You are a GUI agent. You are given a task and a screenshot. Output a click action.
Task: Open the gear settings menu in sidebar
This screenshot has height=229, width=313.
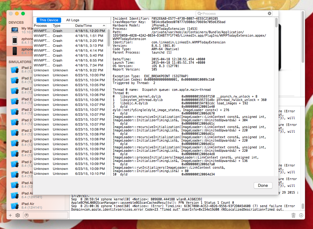click(x=18, y=215)
